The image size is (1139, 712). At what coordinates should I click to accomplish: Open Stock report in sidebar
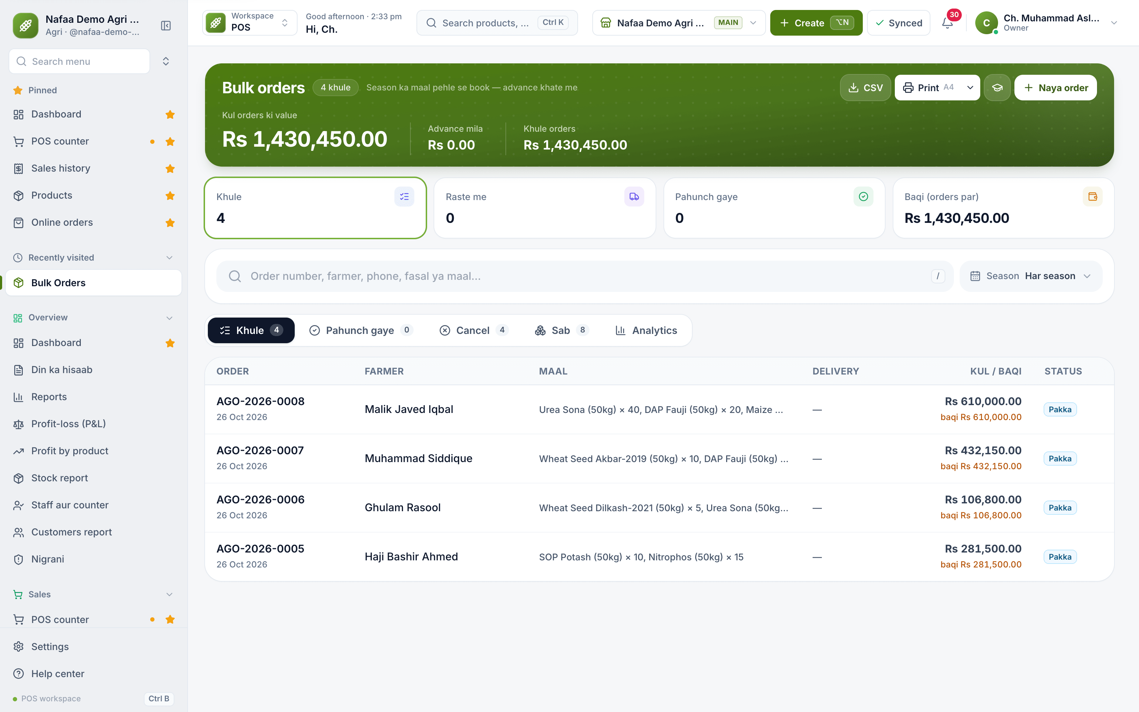click(x=94, y=478)
